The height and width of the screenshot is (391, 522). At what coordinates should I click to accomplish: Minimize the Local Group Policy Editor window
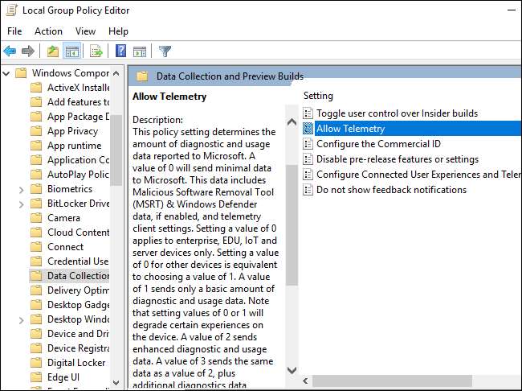pyautogui.click(x=512, y=10)
